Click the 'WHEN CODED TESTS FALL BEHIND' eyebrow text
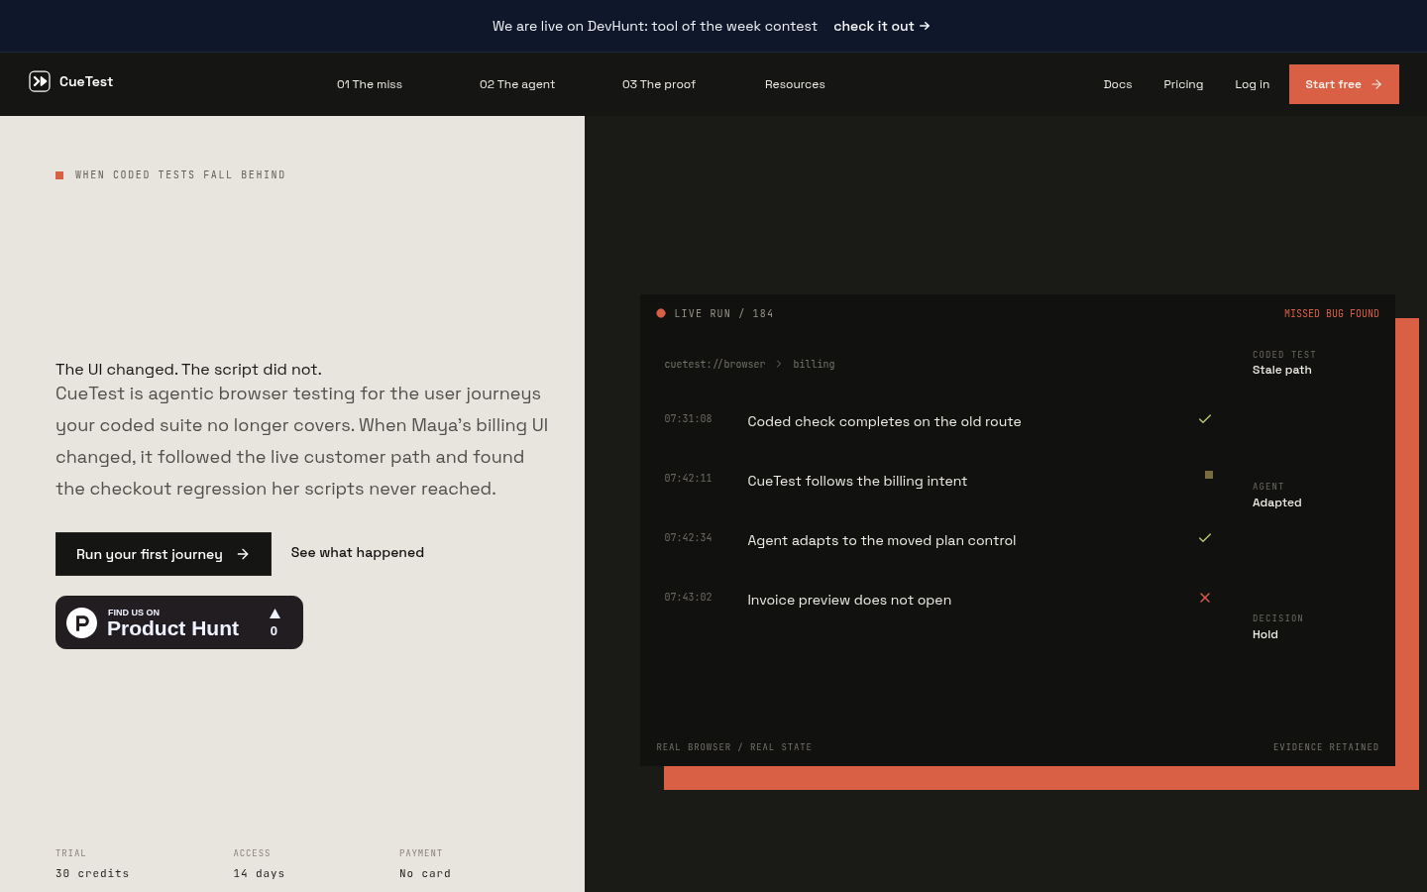The width and height of the screenshot is (1427, 892). point(180,175)
